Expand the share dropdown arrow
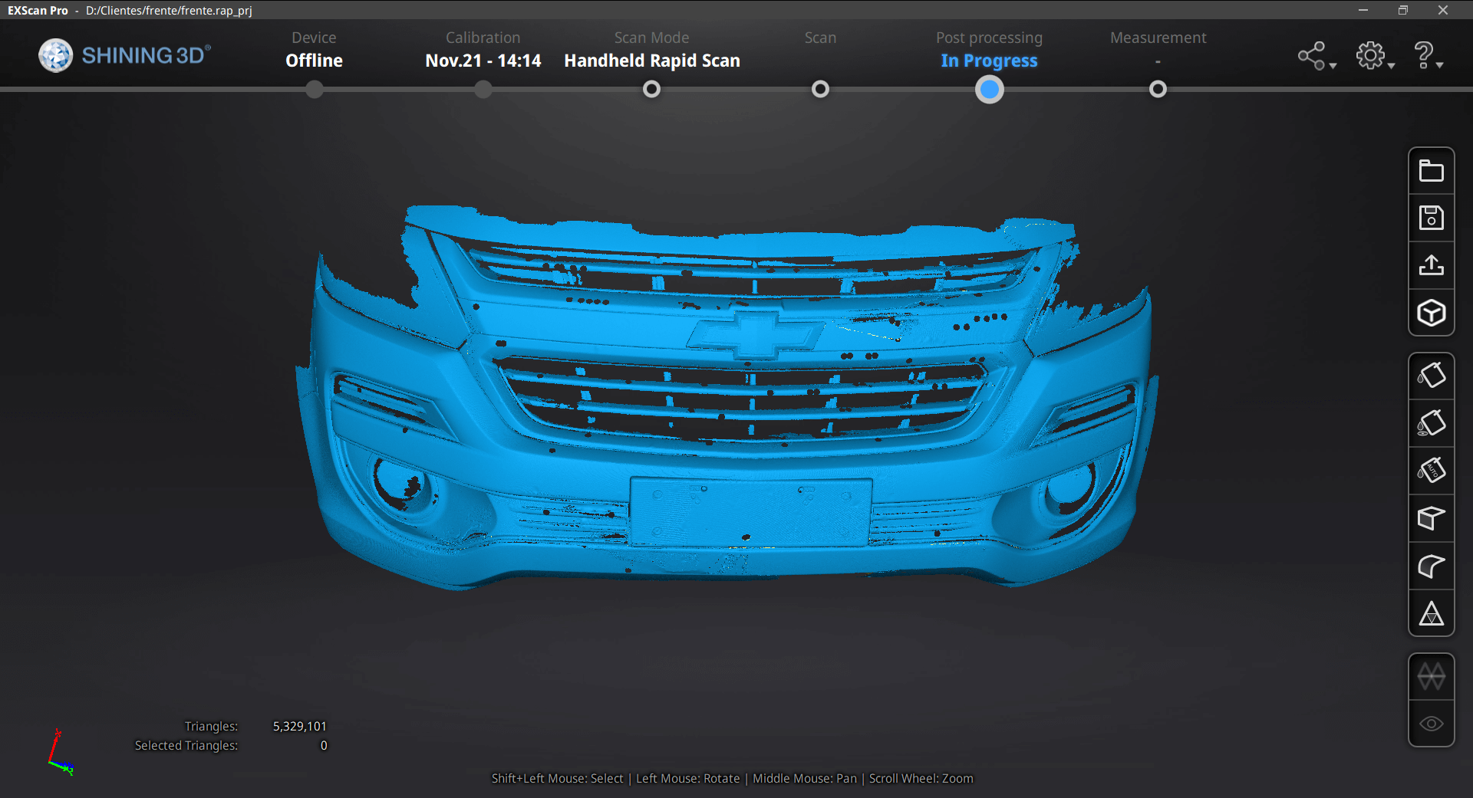This screenshot has height=798, width=1473. (x=1333, y=66)
